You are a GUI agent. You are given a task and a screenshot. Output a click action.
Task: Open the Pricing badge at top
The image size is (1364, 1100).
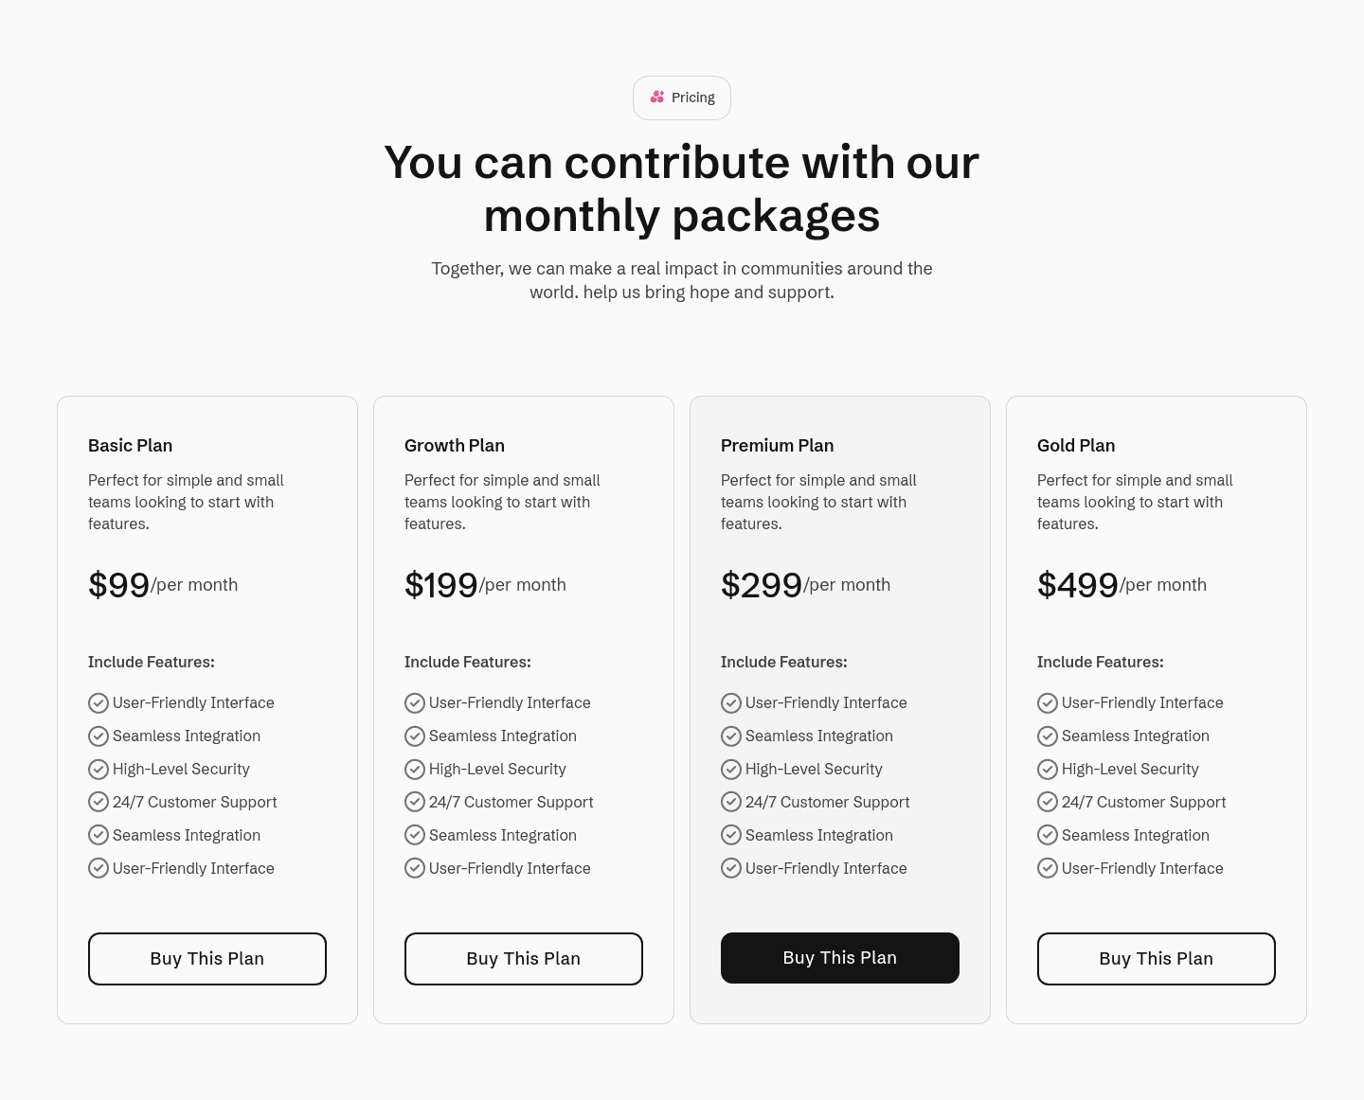[x=682, y=98]
